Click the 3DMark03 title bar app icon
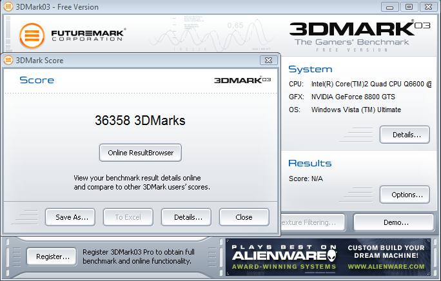441x281 pixels. (8, 6)
